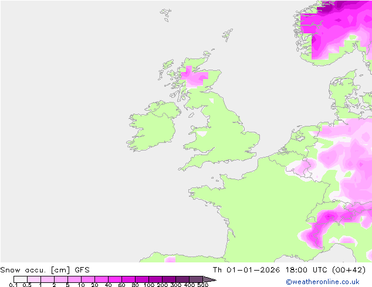
Task: Click the '18:00 UTC' valid time text
Action: 306,270
